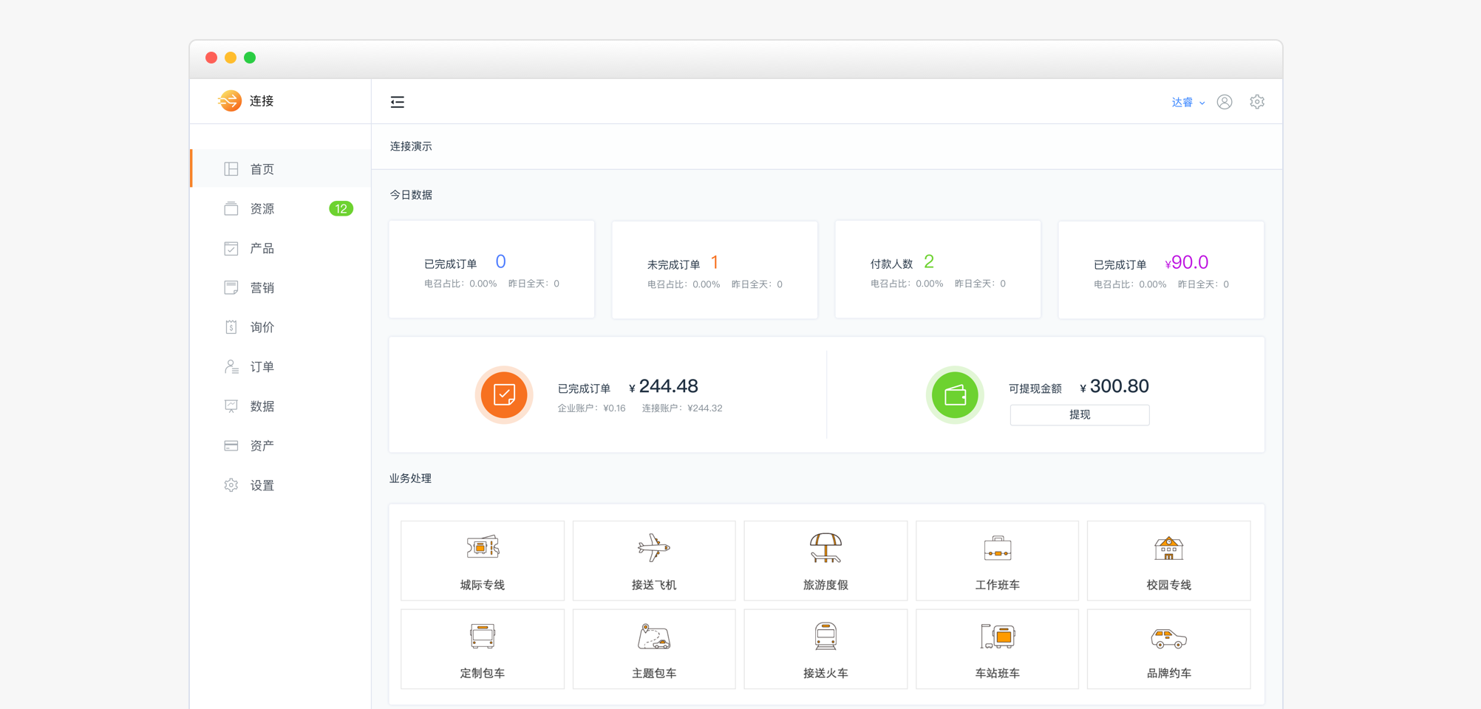Click the 工作班车 briefcase icon
This screenshot has width=1481, height=709.
tap(997, 548)
